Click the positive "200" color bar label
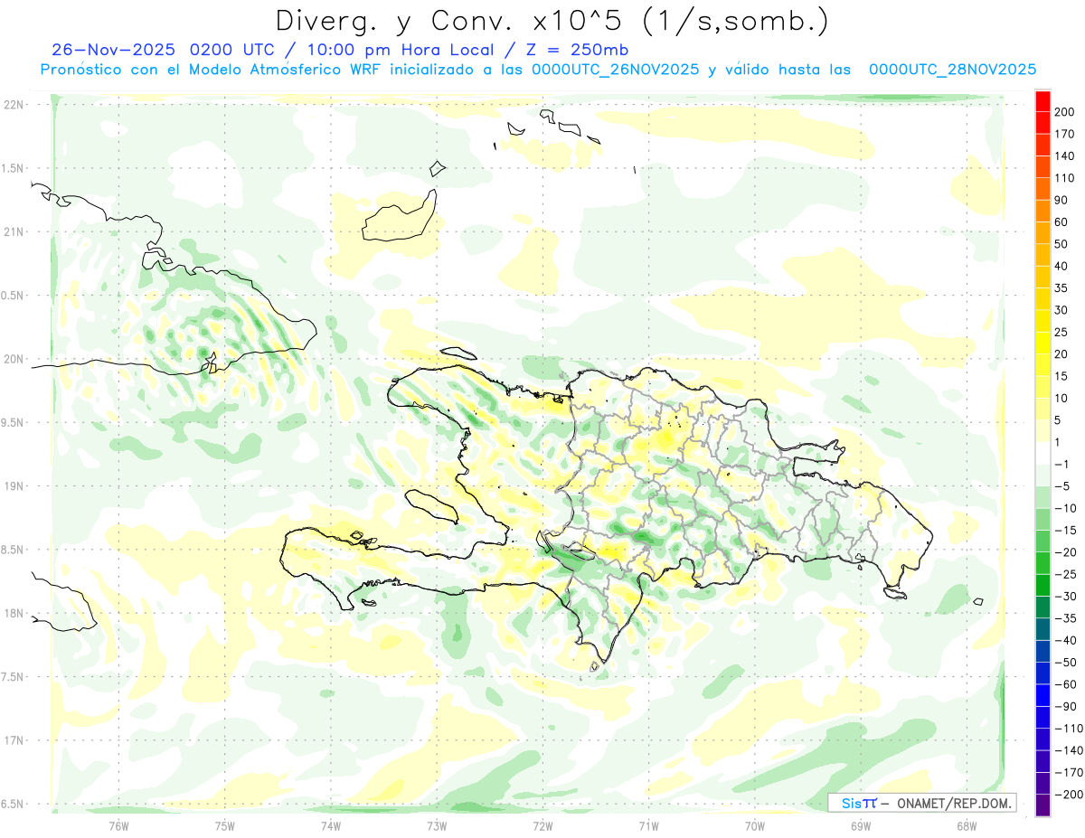Image resolution: width=1085 pixels, height=838 pixels. 1065,111
